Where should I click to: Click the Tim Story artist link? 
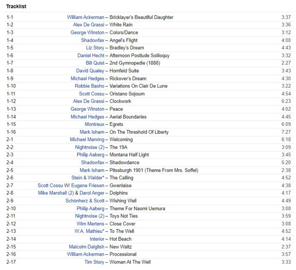click(94, 262)
